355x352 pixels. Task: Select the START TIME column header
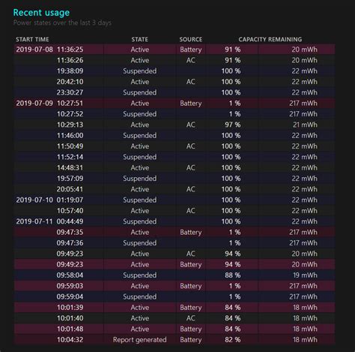point(32,39)
